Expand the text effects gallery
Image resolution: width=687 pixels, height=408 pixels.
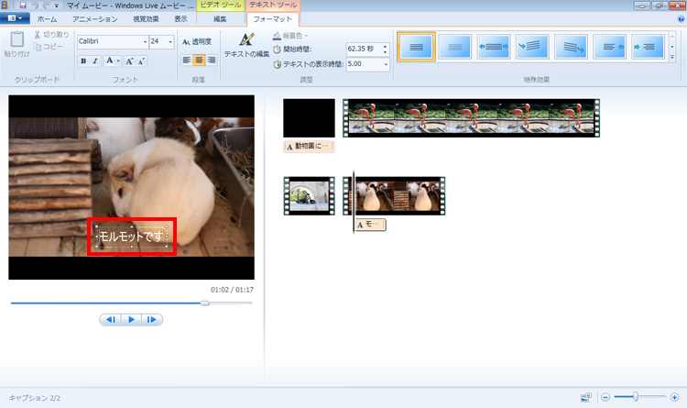(x=672, y=57)
